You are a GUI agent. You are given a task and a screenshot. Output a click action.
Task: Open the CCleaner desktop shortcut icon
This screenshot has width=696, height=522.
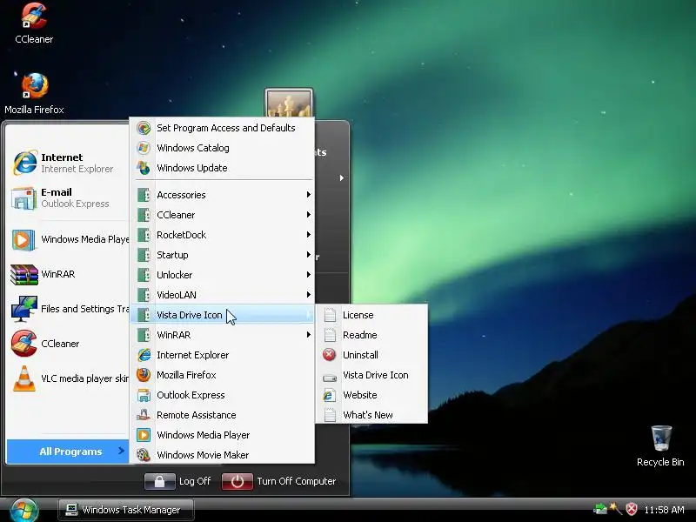click(x=33, y=16)
